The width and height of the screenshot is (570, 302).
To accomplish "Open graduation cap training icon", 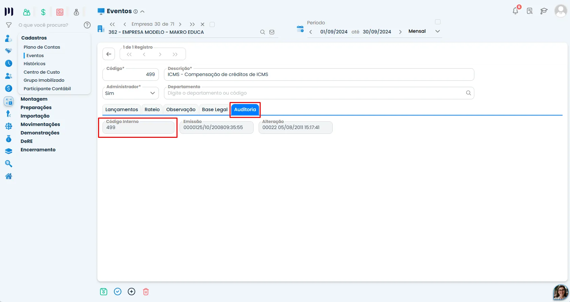I will click(x=544, y=11).
